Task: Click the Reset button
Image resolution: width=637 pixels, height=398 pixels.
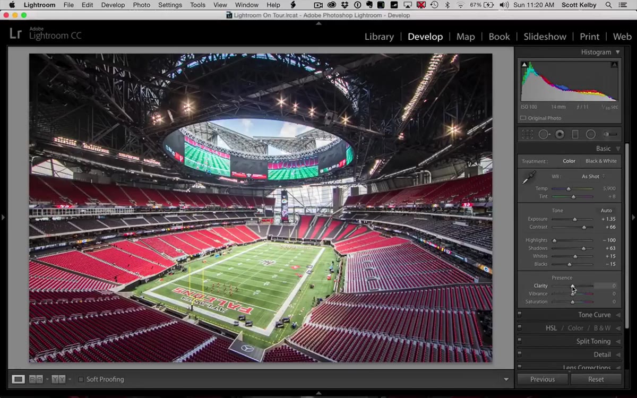Action: (596, 379)
